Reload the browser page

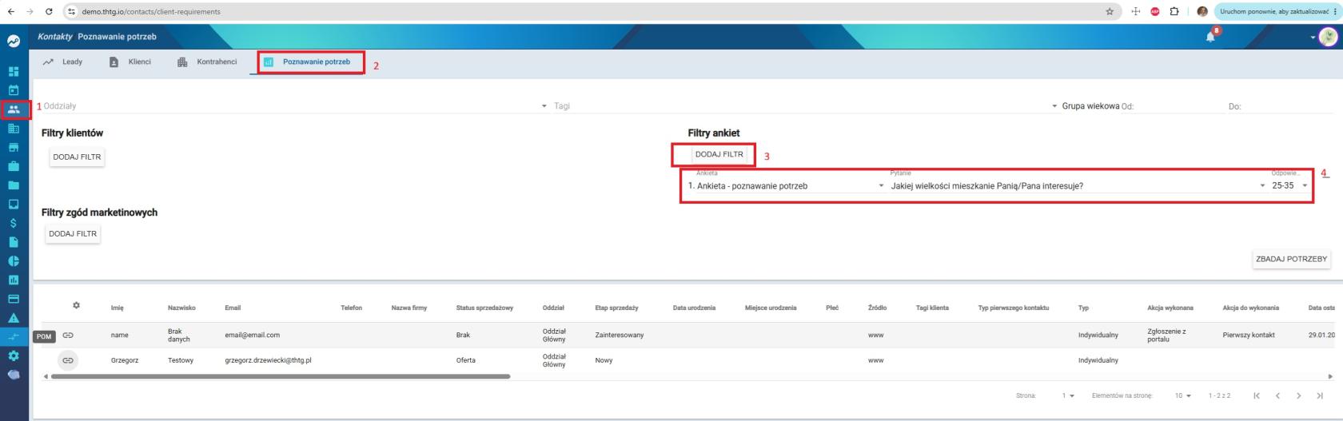coord(49,12)
